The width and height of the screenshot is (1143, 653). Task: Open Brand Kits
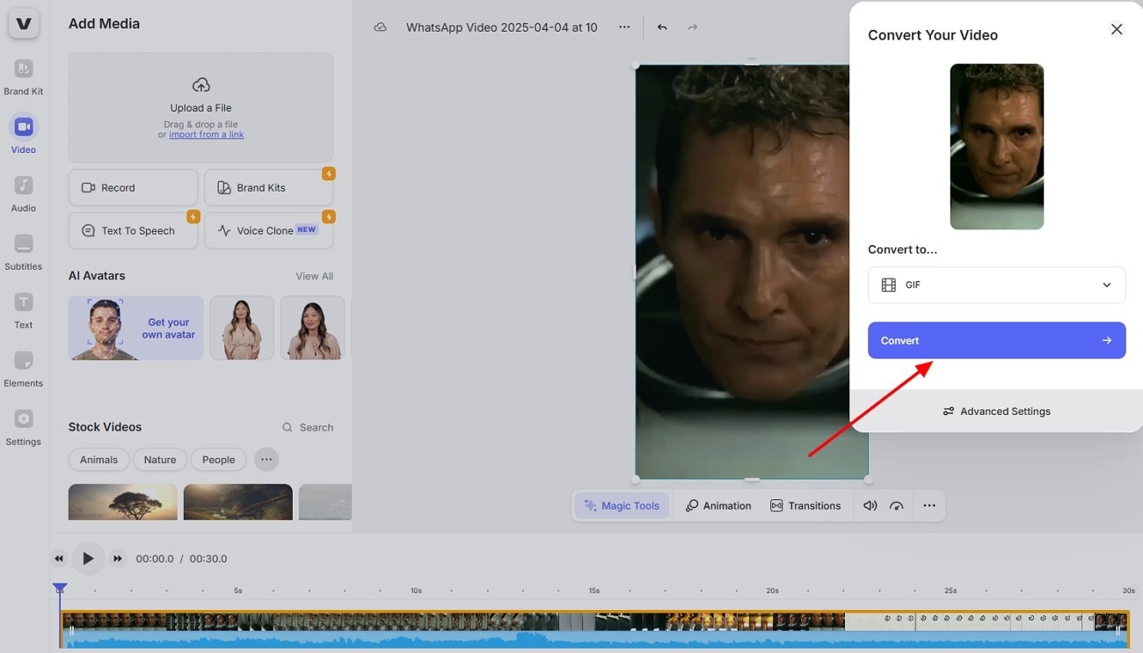tap(269, 187)
